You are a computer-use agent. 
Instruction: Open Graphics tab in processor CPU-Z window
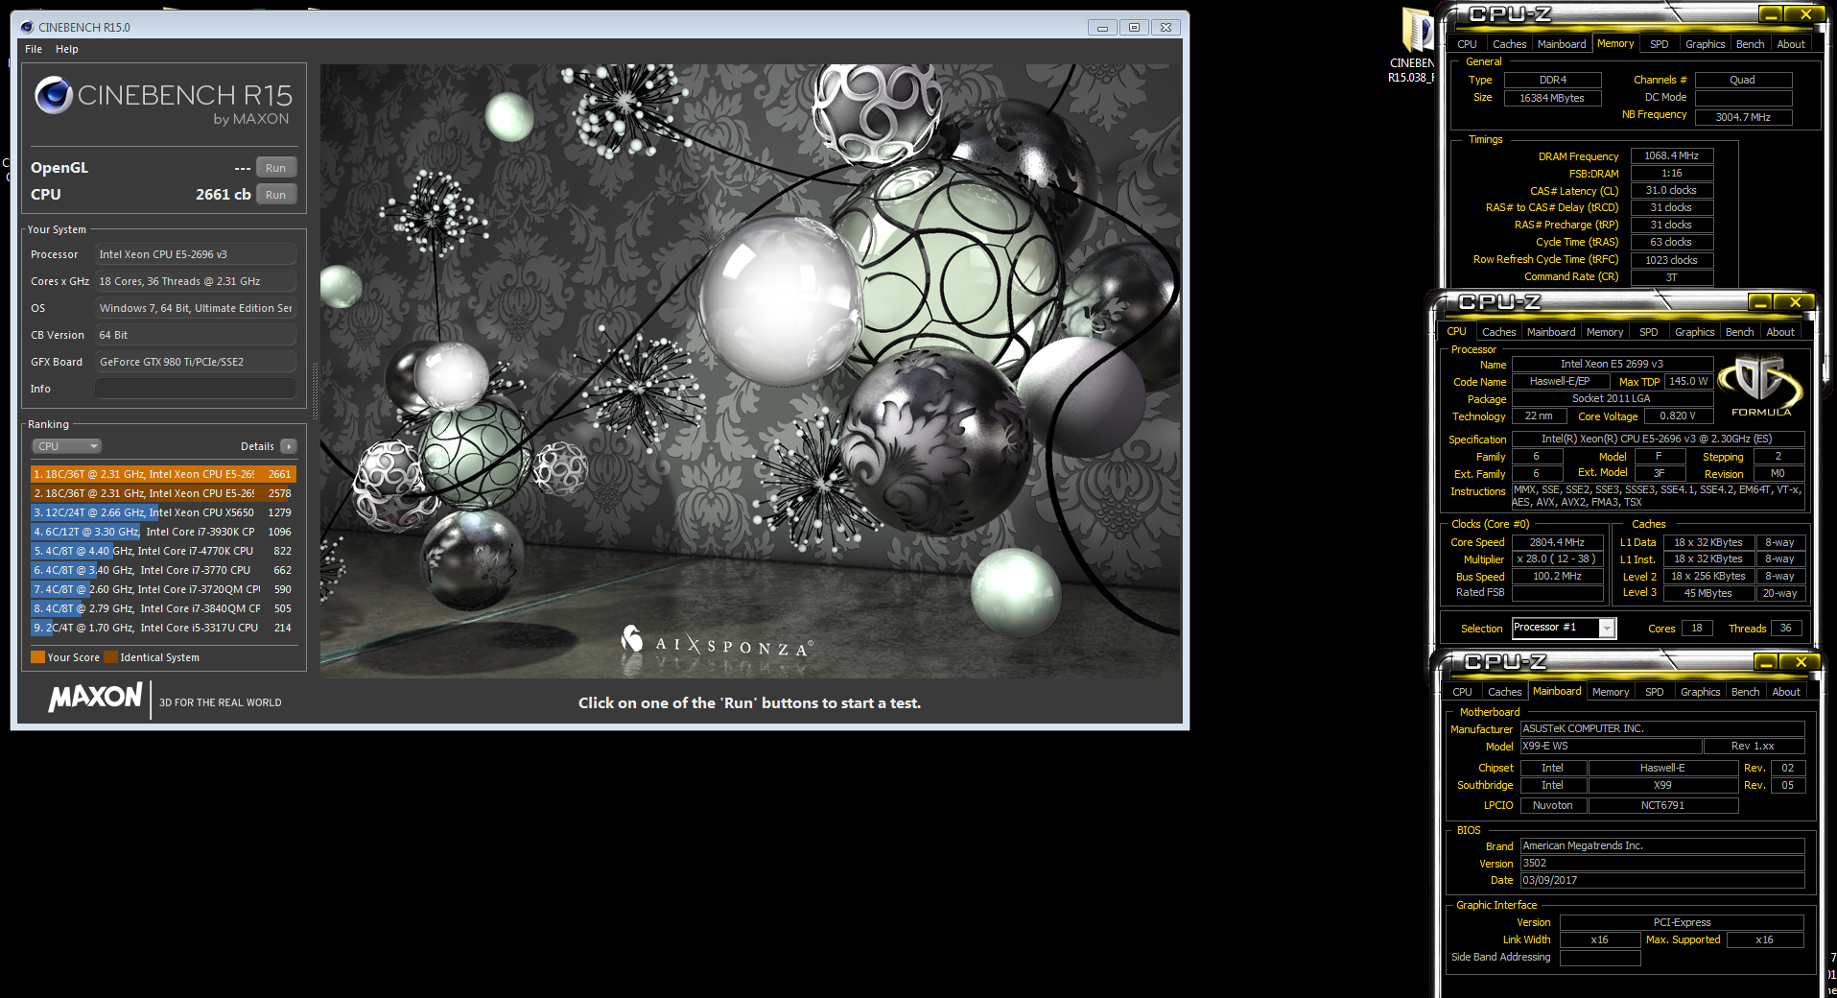pyautogui.click(x=1694, y=332)
